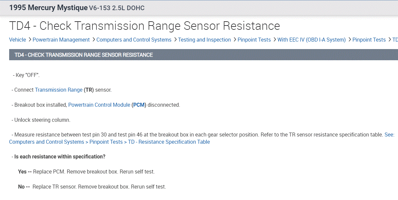
Task: Navigate to Testing and Inspection breadcrumb
Action: pos(204,40)
